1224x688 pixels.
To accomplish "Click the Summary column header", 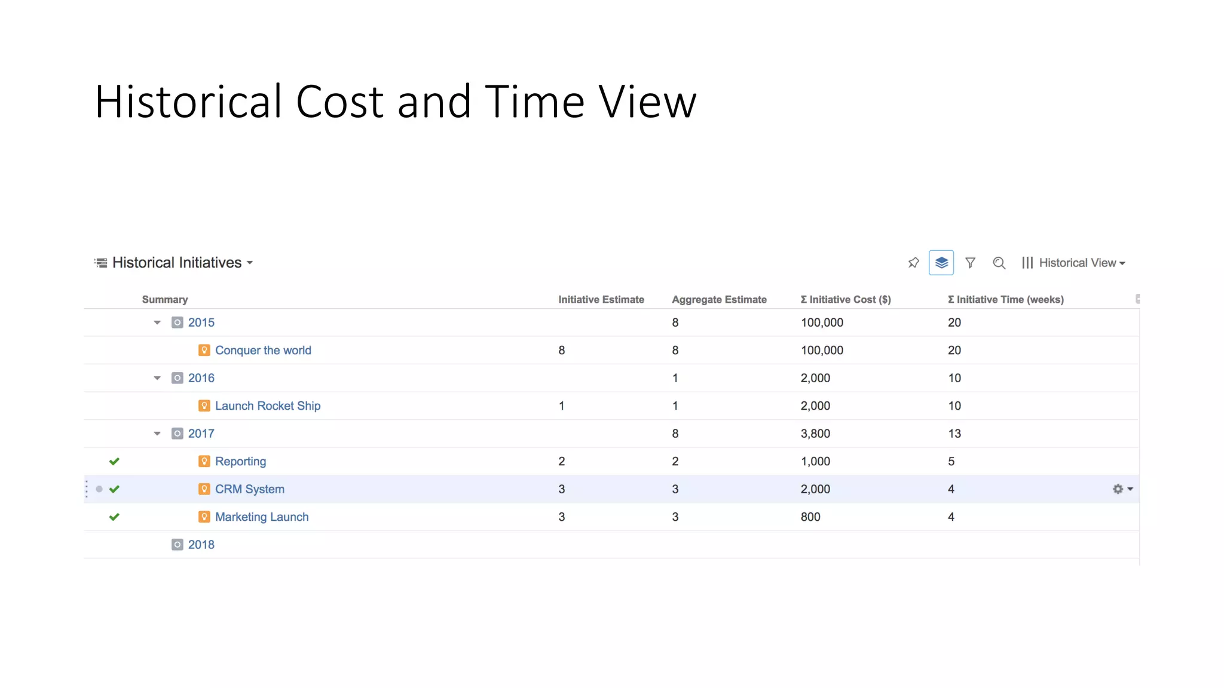I will pos(165,300).
